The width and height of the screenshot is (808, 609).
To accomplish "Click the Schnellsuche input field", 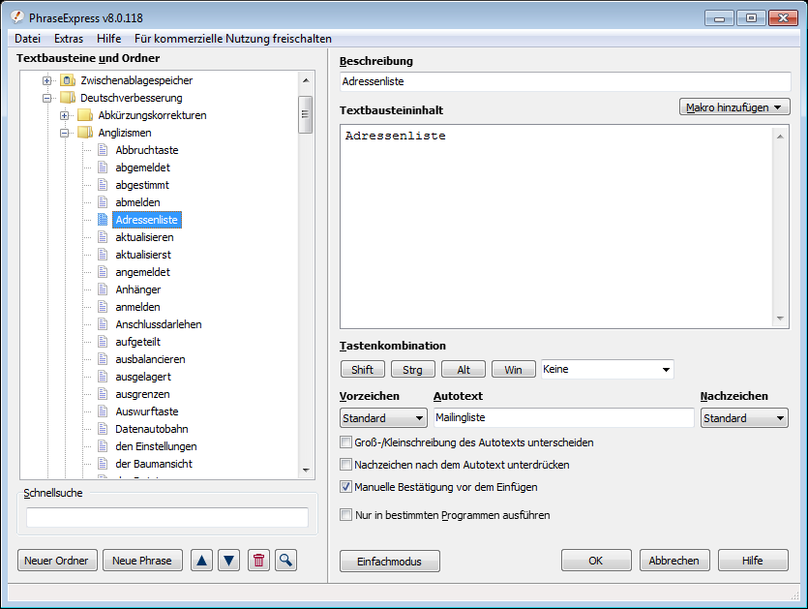I will click(167, 517).
